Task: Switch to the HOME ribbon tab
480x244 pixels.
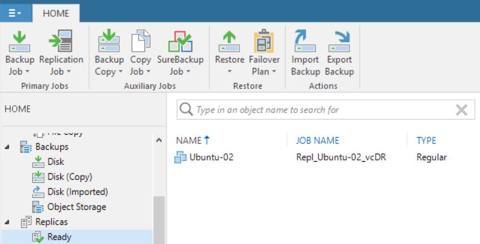Action: point(56,13)
